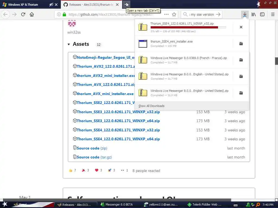Click the 7:40 PM taskbar clock
278x208 pixels.
pos(268,205)
